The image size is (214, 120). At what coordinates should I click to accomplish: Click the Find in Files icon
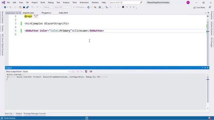(x=95, y=7)
